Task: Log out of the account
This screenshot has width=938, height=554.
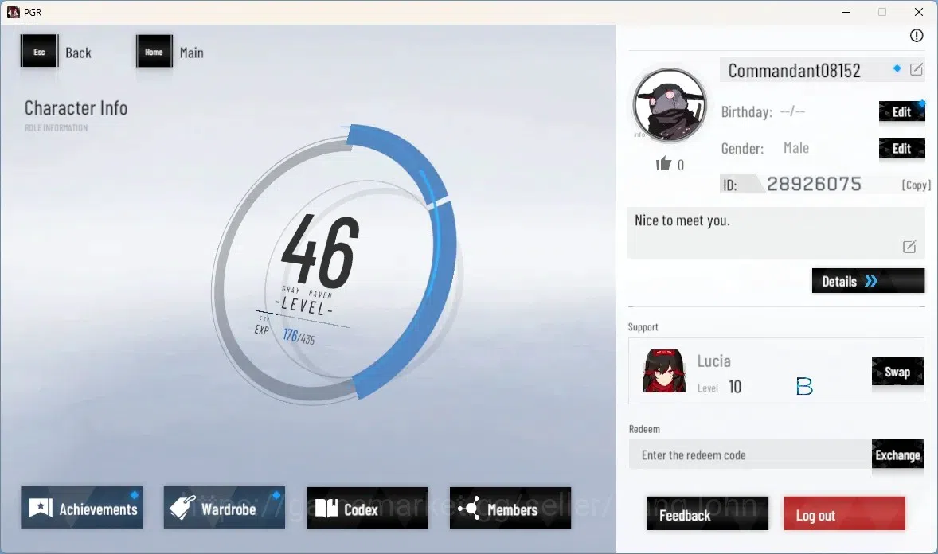Action: (x=844, y=514)
